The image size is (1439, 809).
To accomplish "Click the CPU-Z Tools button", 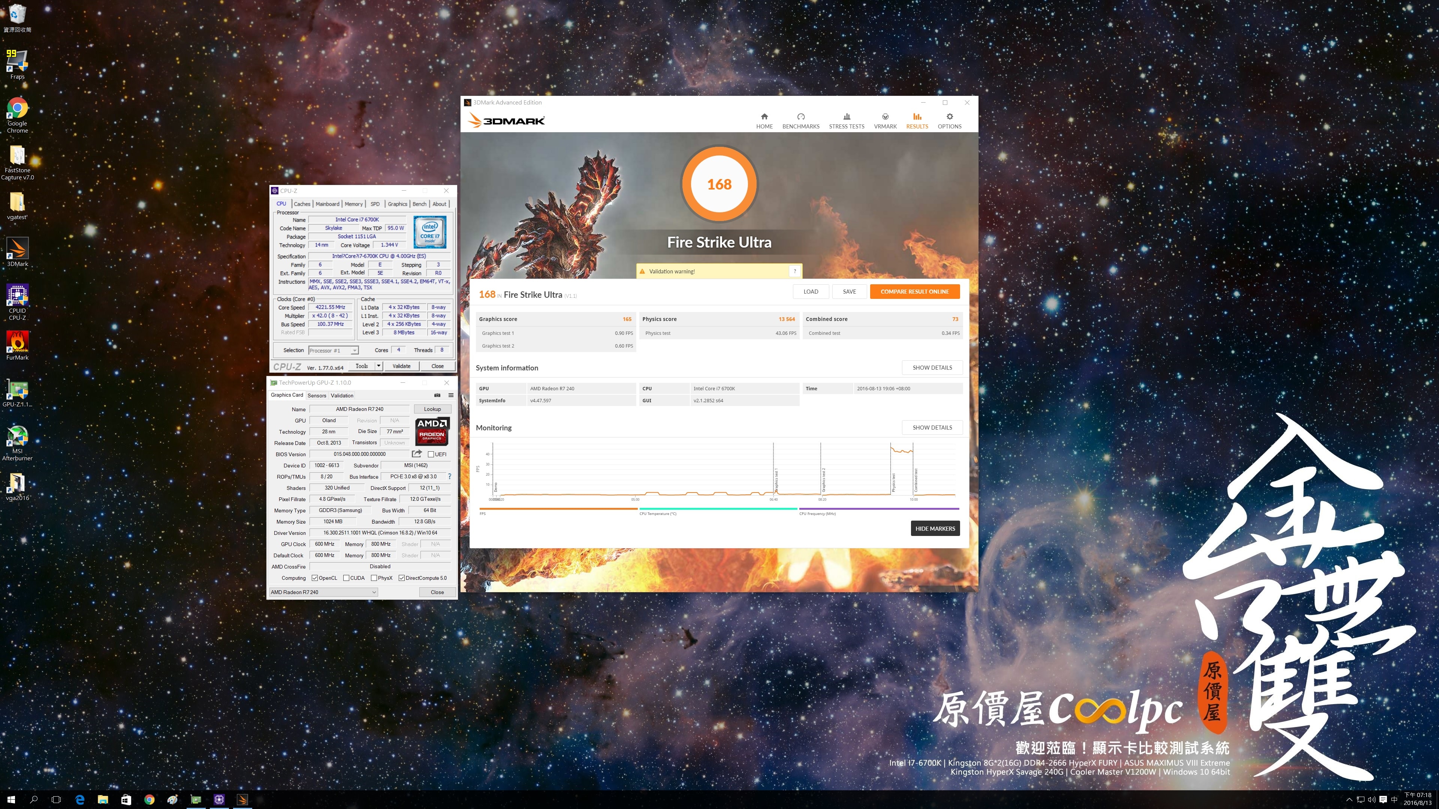I will (x=361, y=366).
